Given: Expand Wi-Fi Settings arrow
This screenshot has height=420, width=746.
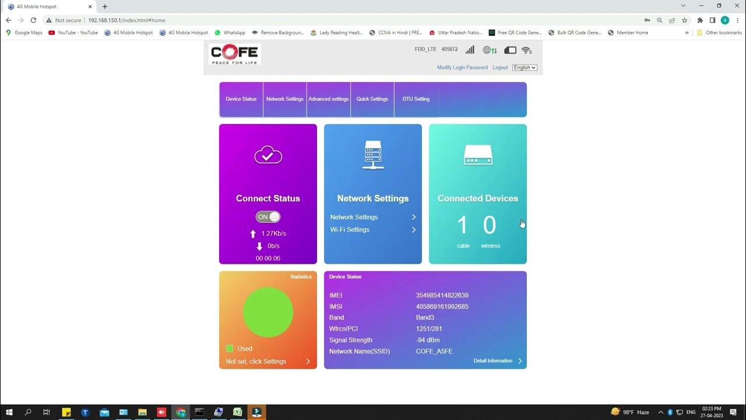Looking at the screenshot, I should (414, 230).
